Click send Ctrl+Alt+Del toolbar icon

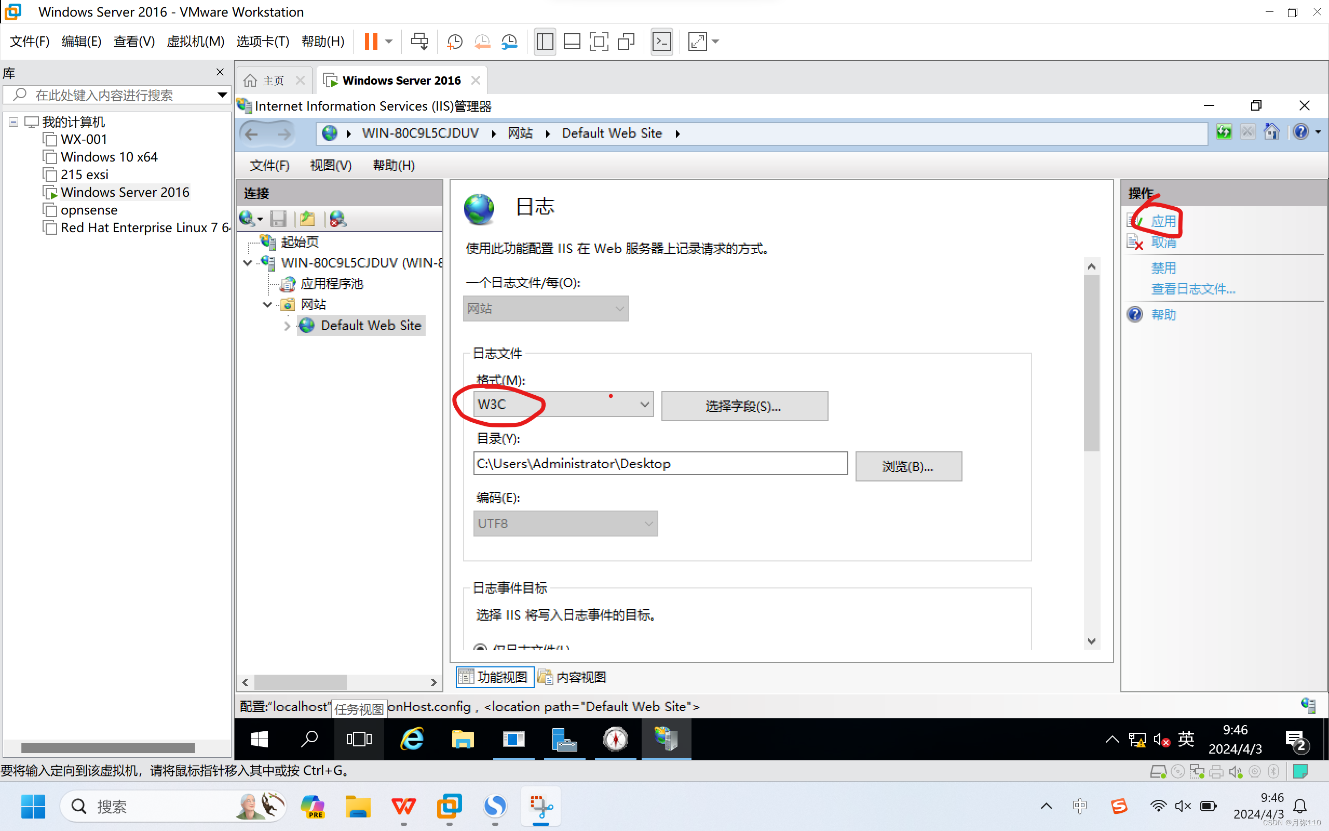419,42
